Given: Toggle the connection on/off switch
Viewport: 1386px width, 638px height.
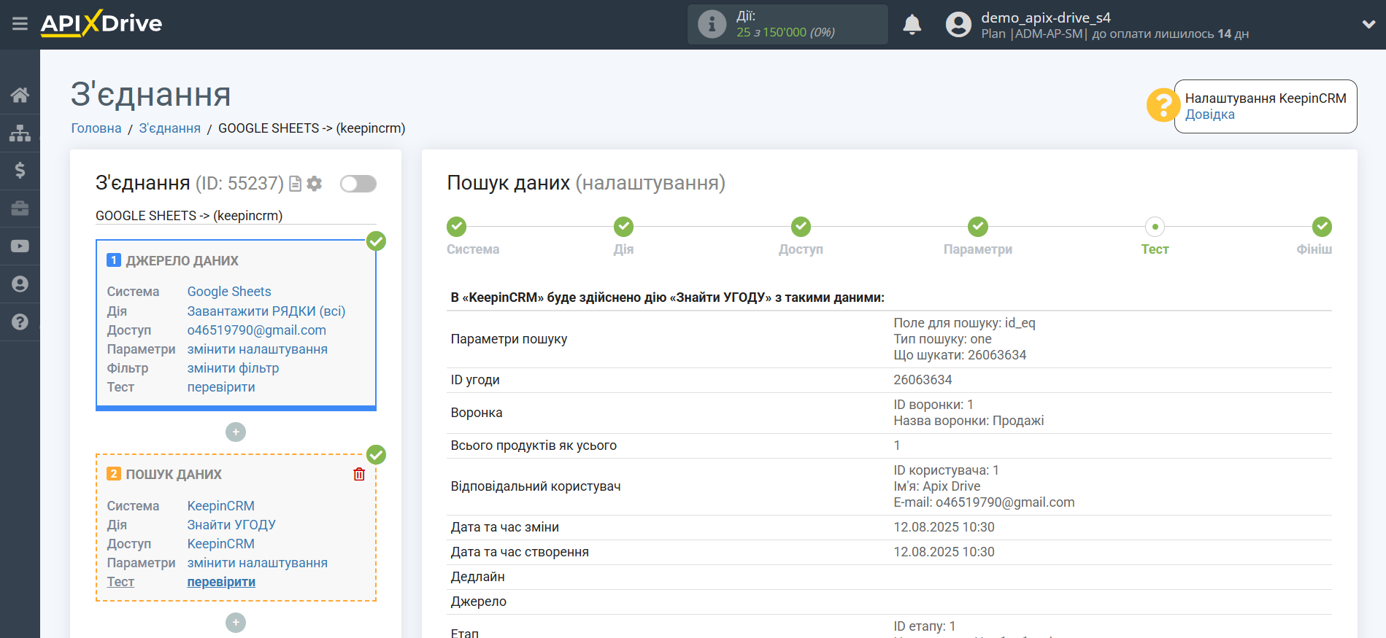Looking at the screenshot, I should click(x=358, y=184).
